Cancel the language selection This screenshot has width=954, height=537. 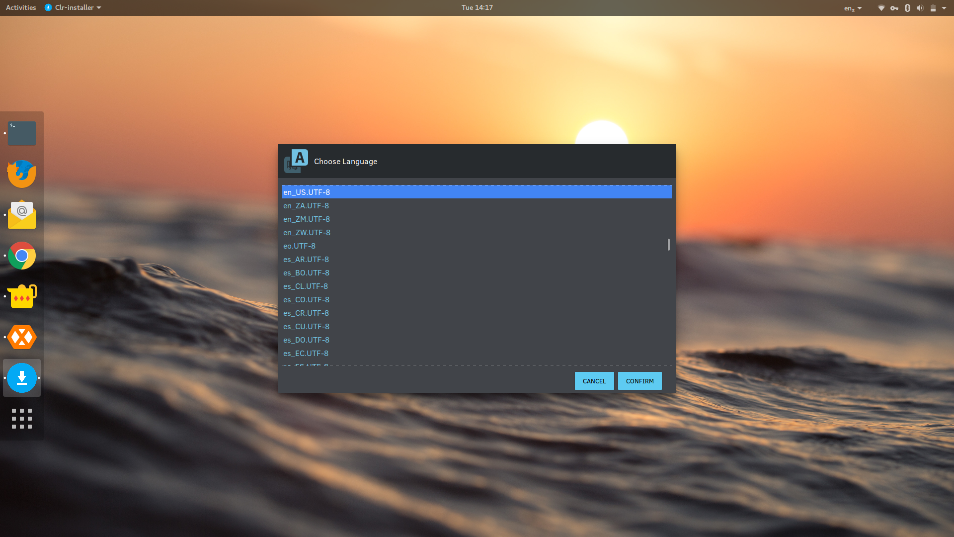point(594,381)
